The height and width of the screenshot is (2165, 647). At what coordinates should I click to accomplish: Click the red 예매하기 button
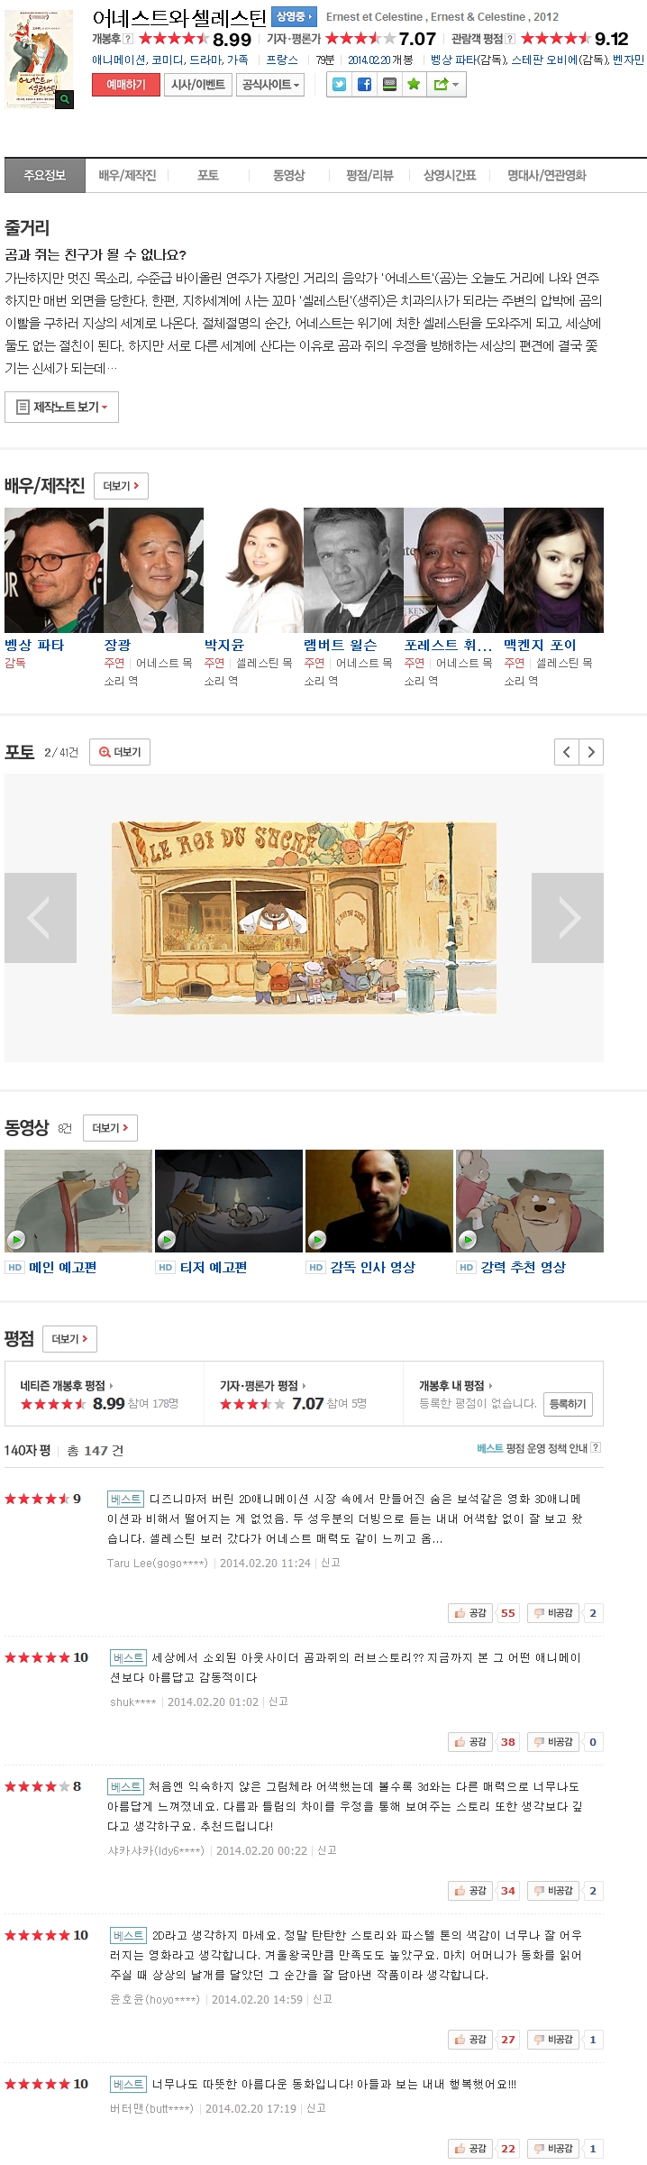(x=126, y=85)
